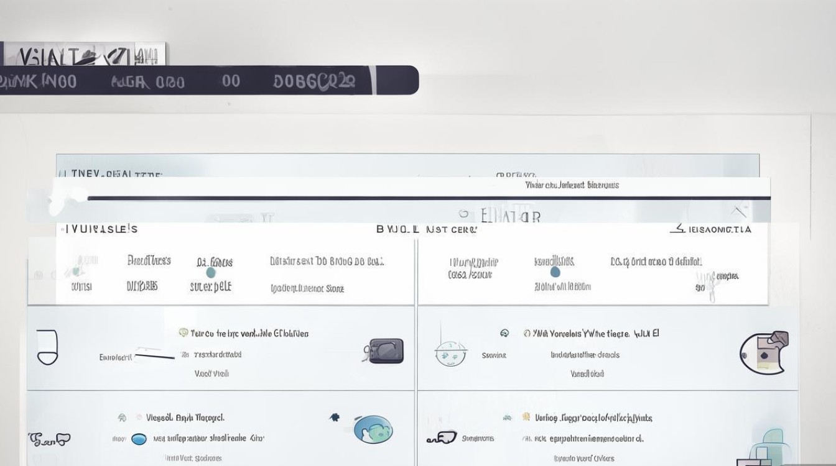Select the blue radio dot in right top panel
The image size is (836, 466).
(555, 272)
